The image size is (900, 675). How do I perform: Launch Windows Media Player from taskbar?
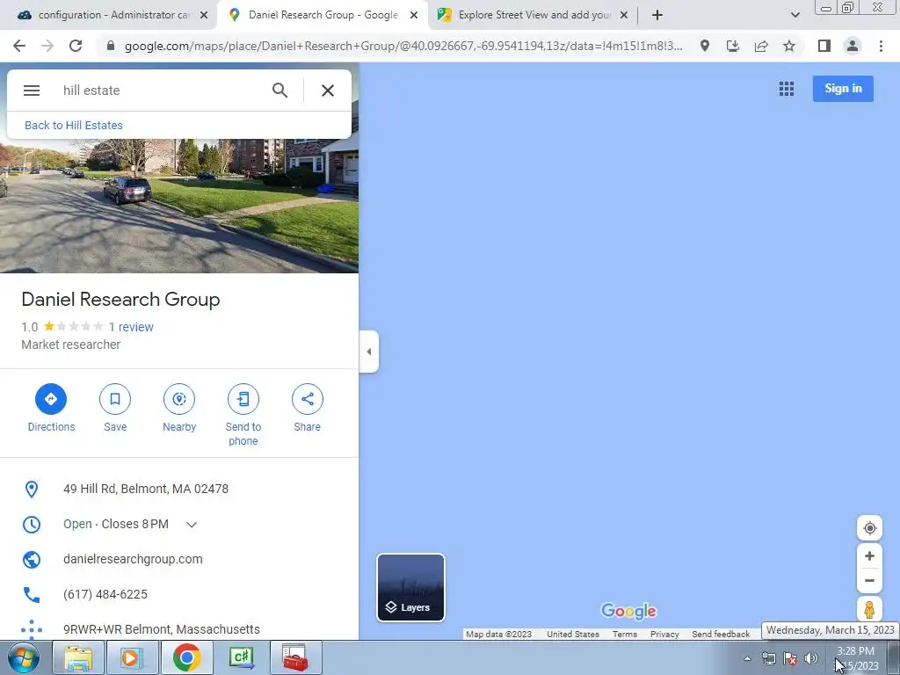tap(132, 657)
